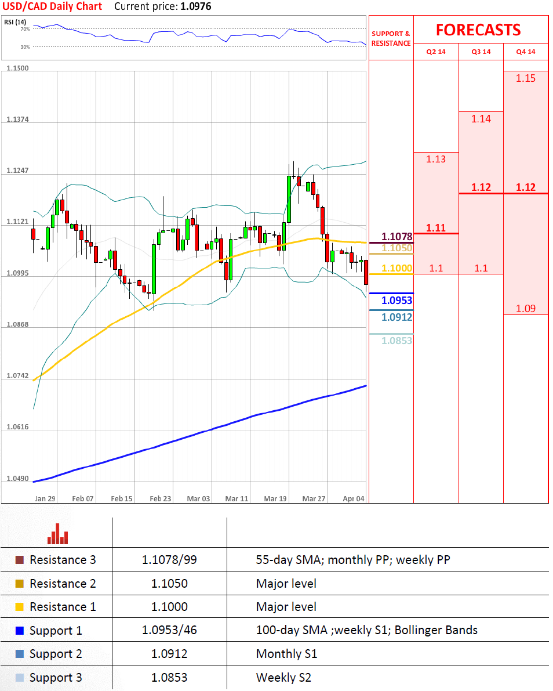553x691 pixels.
Task: Click the red bar chart icon
Action: click(x=58, y=534)
